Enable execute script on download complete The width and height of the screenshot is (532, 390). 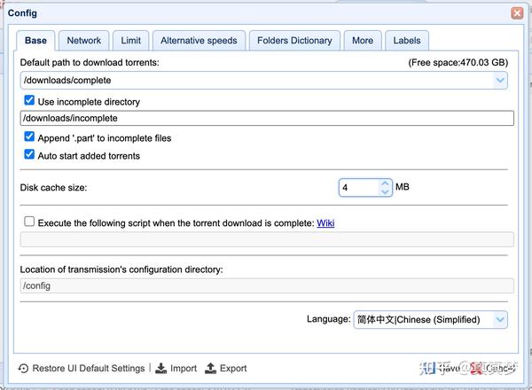click(x=29, y=222)
